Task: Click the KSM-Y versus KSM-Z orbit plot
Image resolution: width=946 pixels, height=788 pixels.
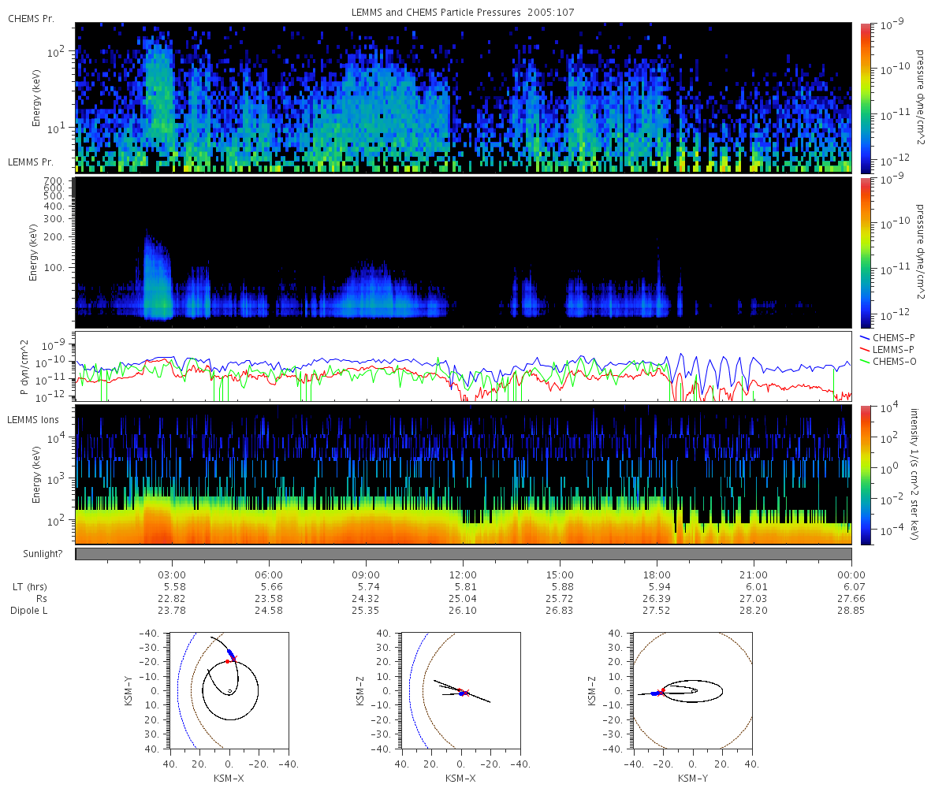Action: [x=693, y=690]
